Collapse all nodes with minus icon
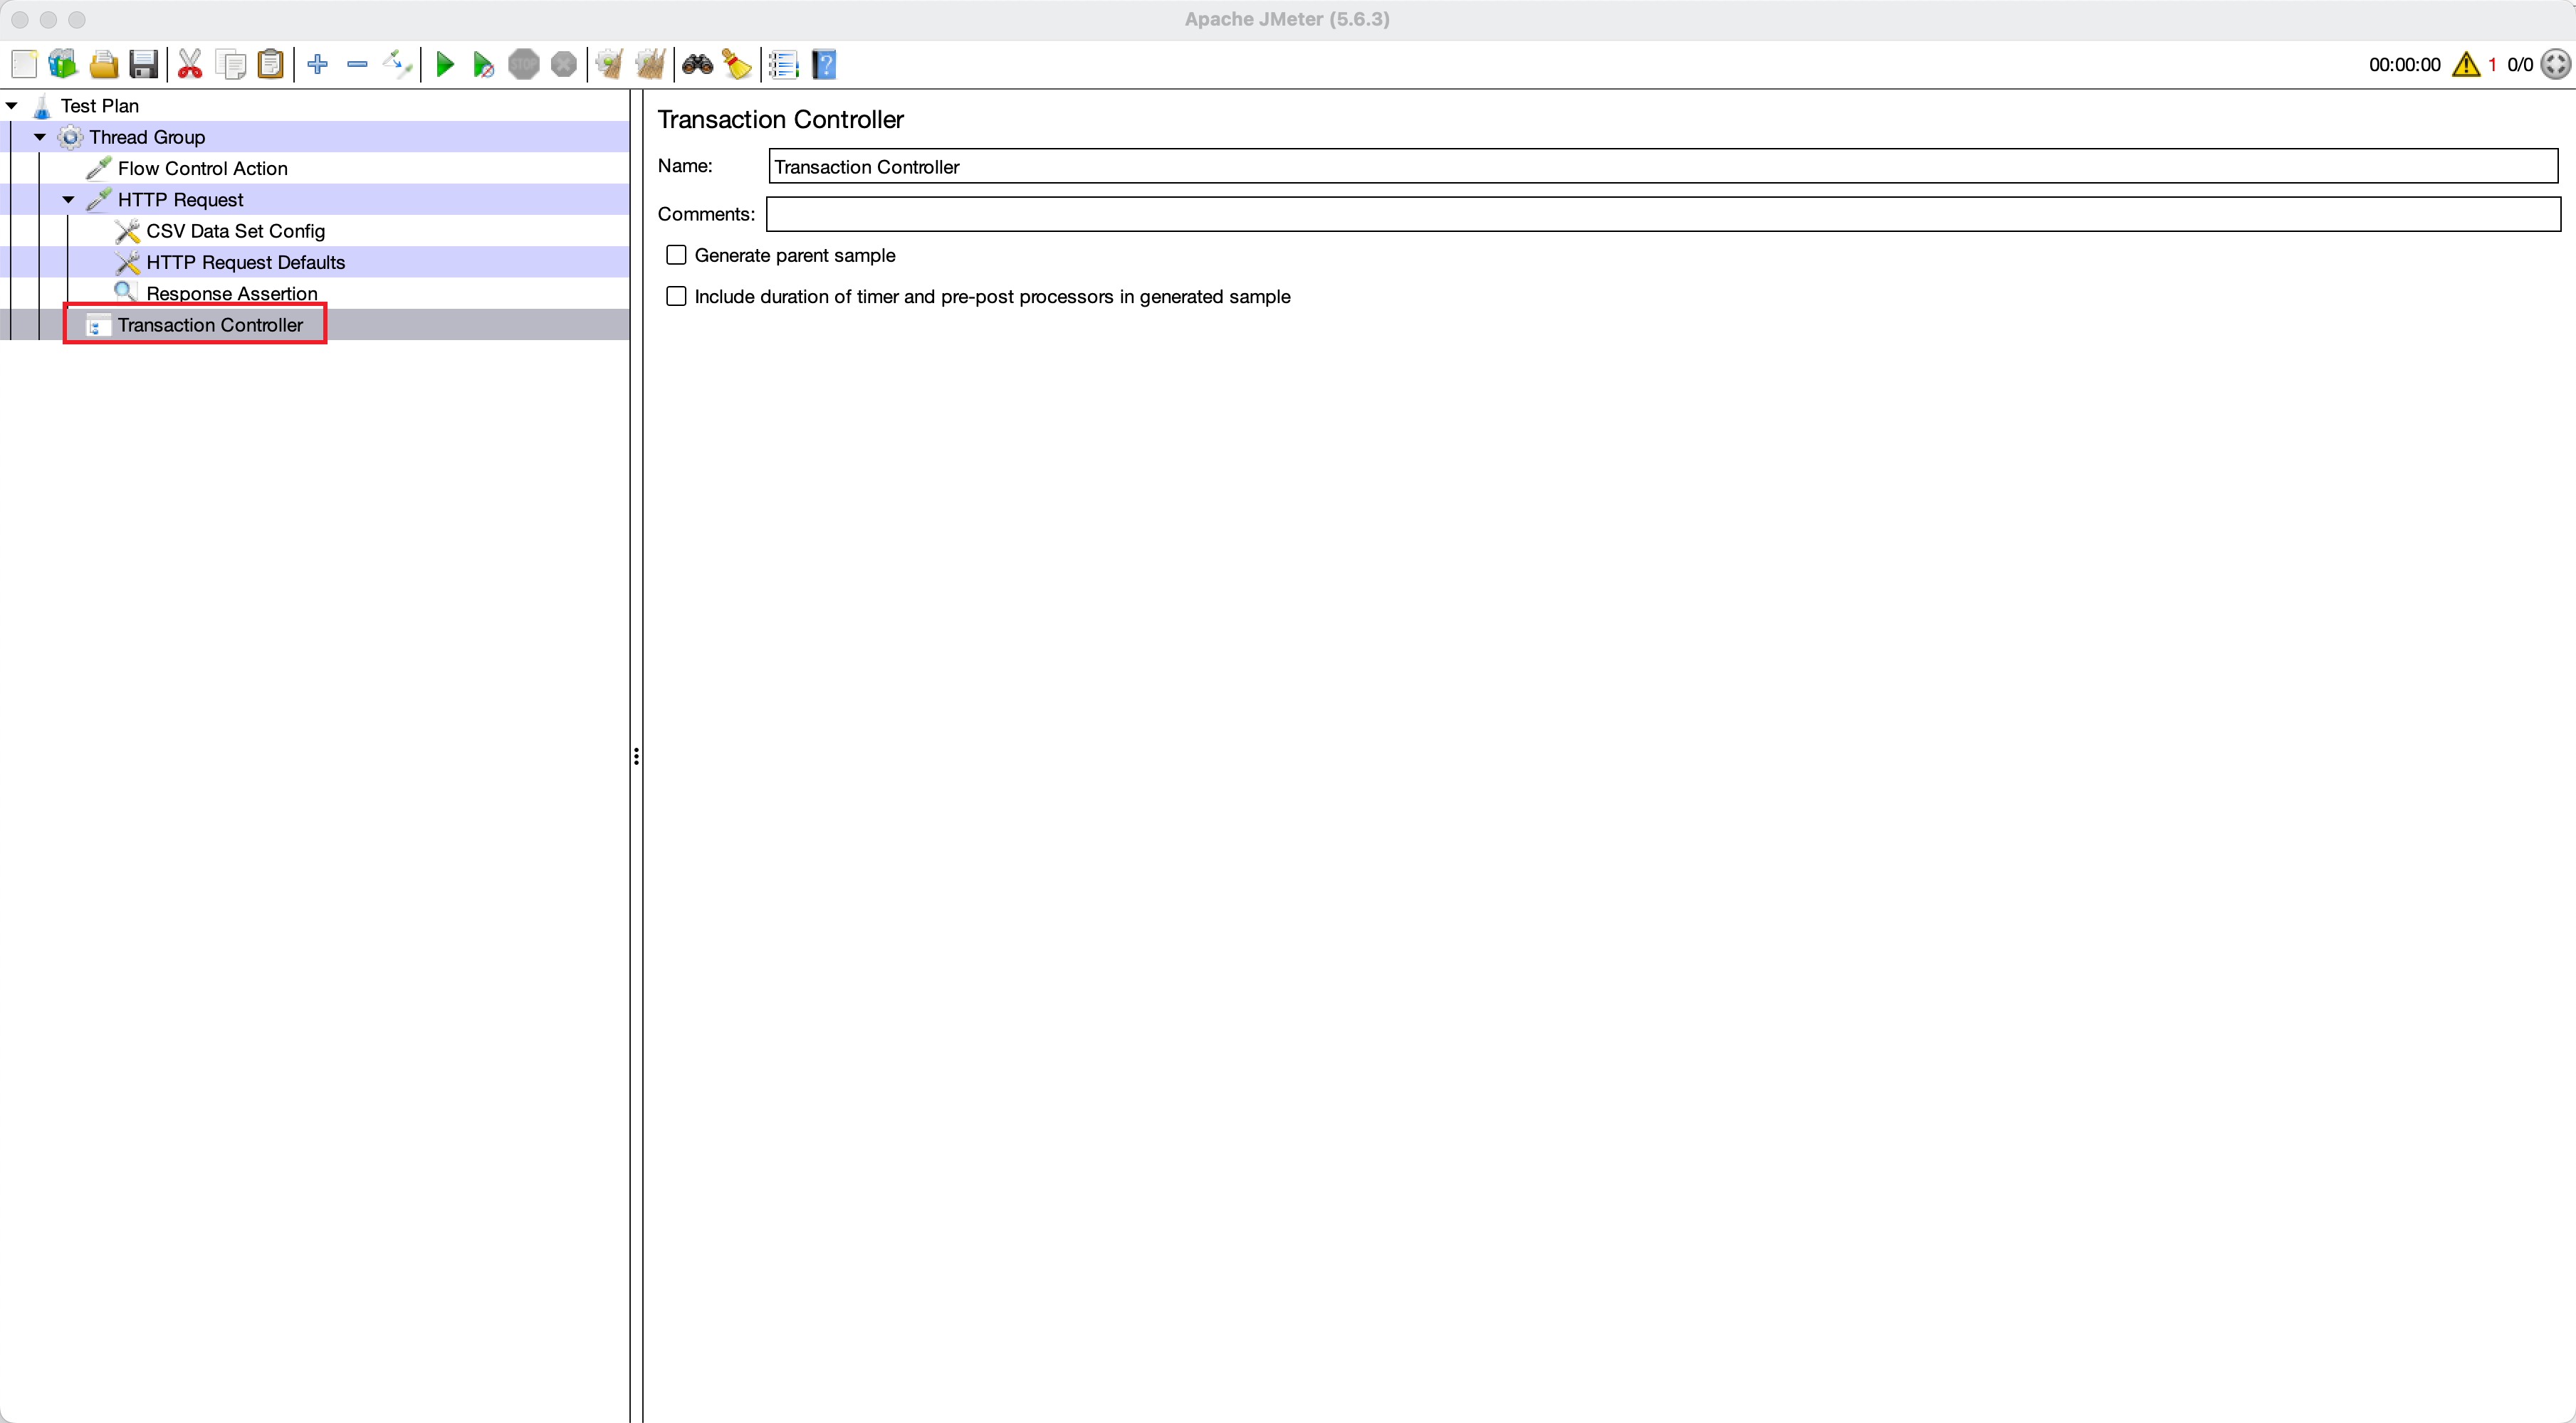Viewport: 2576px width, 1423px height. pos(357,65)
